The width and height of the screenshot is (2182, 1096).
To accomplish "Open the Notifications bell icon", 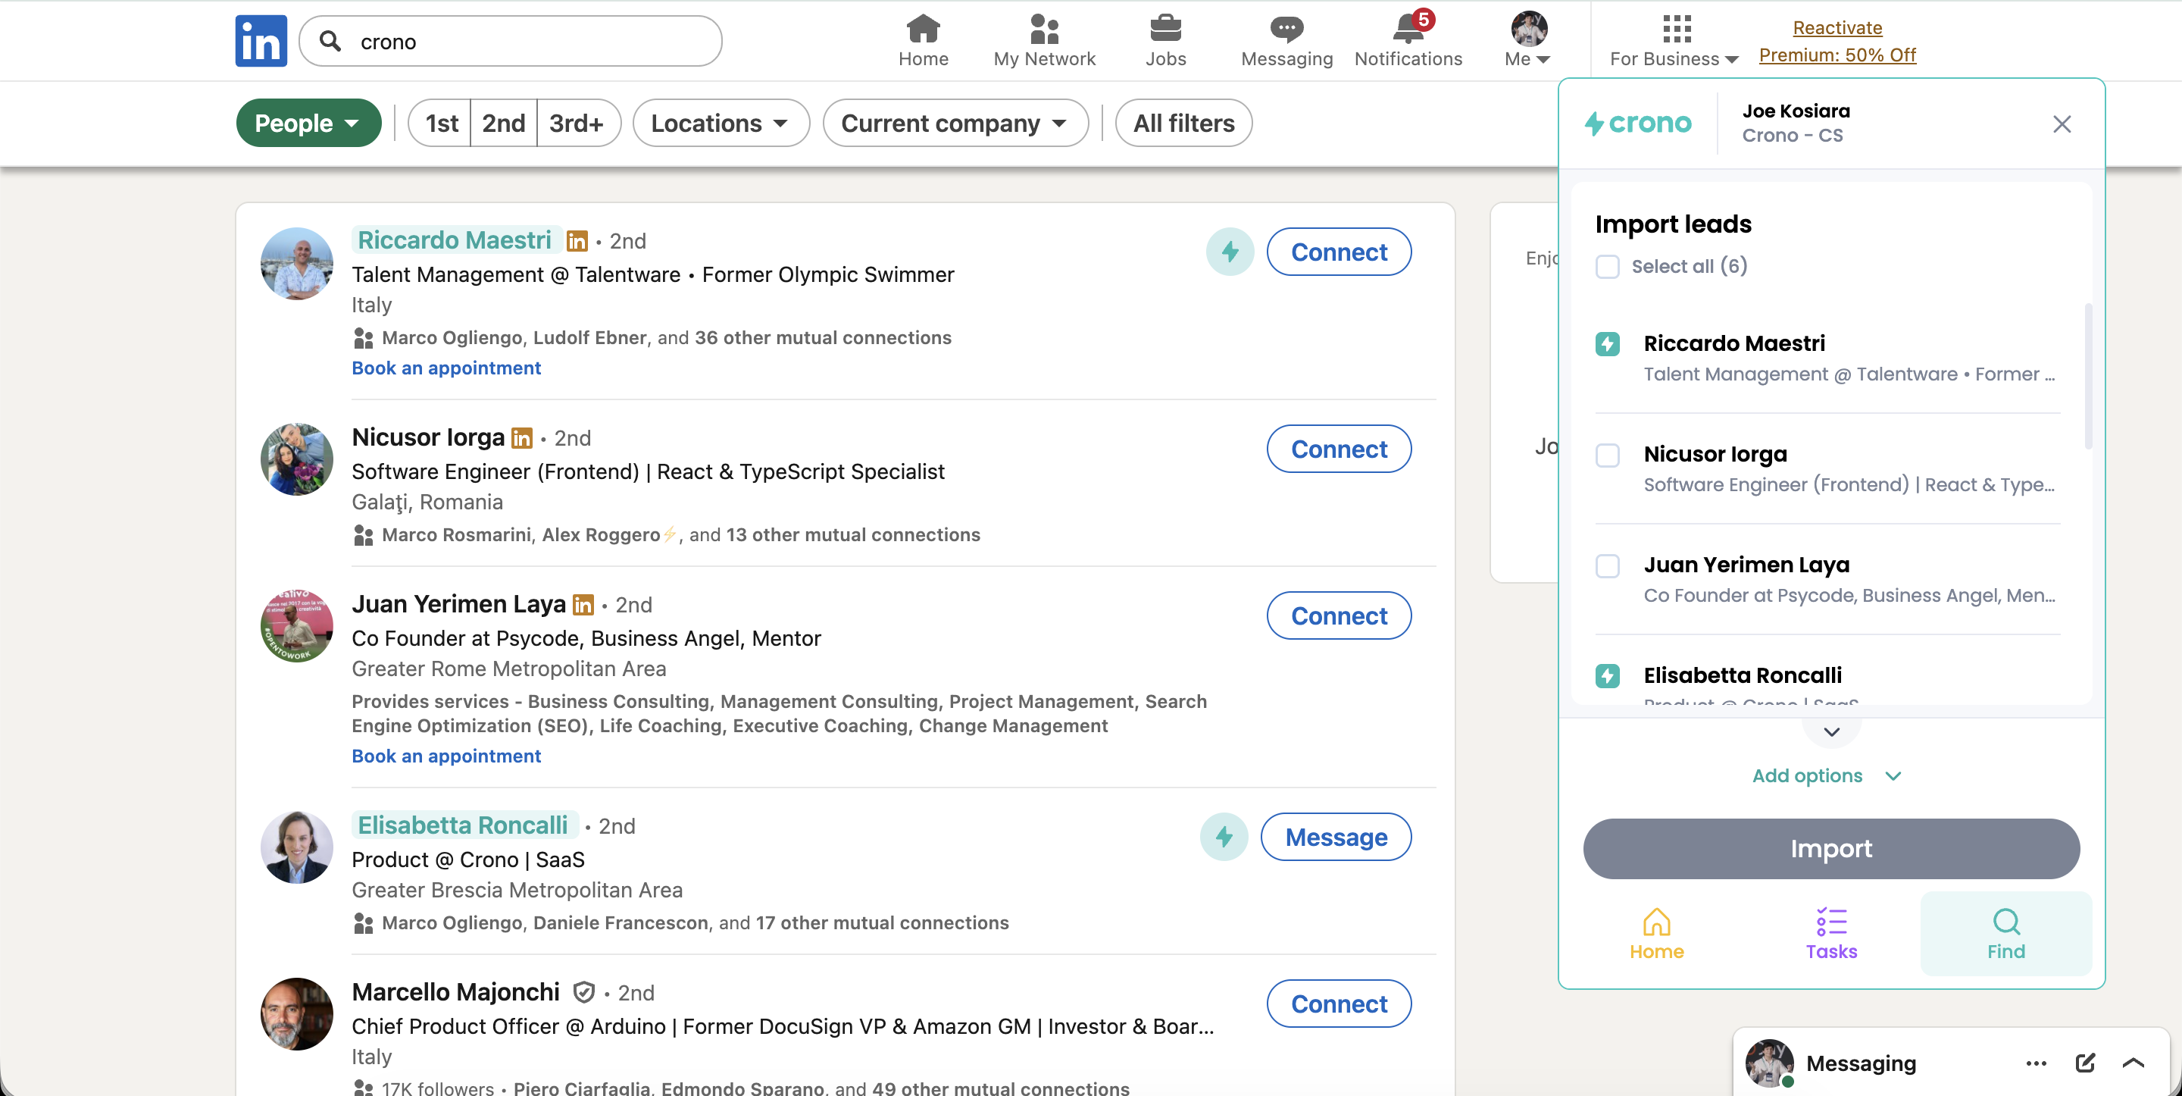I will [x=1407, y=29].
